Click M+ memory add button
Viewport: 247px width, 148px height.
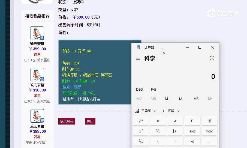(x=167, y=99)
